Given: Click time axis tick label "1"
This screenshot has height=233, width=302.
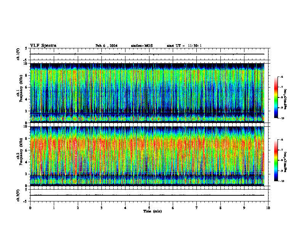Looking at the screenshot, I should coord(54,208).
